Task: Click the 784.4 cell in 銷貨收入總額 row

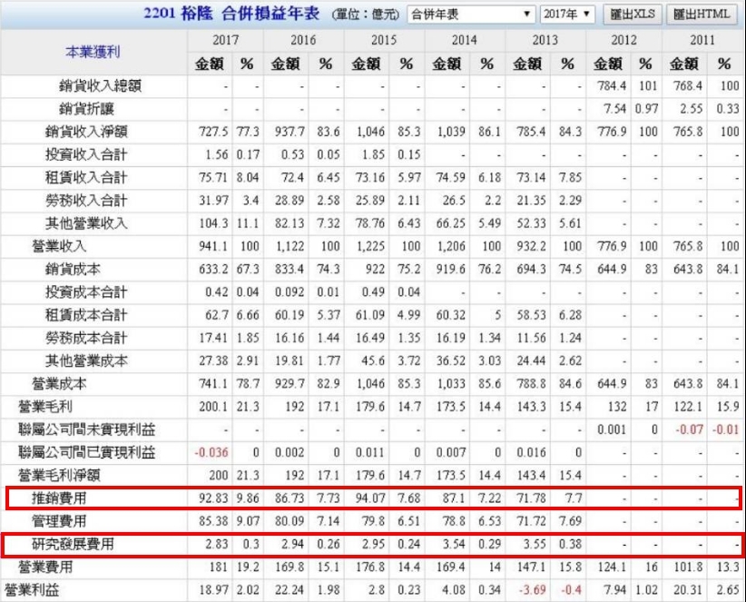Action: click(x=612, y=86)
